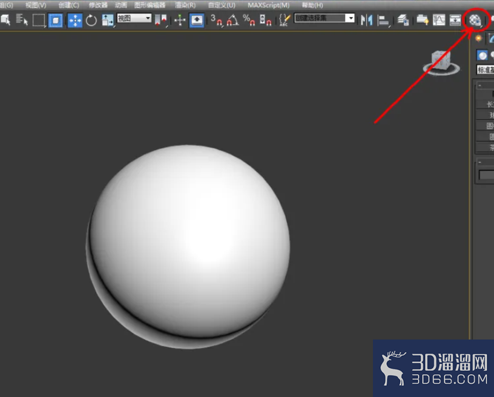Toggle the 3D Snaps button
Viewport: 494px width, 397px height.
click(216, 20)
